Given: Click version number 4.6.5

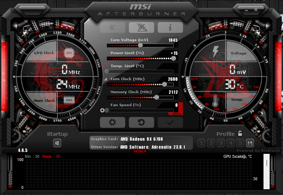Looking at the screenshot, I should 23,150.
